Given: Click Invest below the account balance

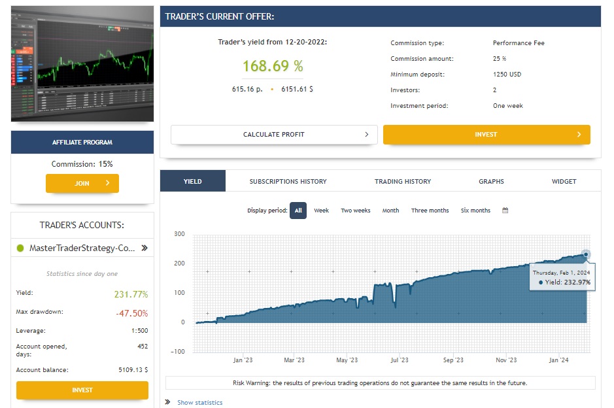Looking at the screenshot, I should point(82,390).
